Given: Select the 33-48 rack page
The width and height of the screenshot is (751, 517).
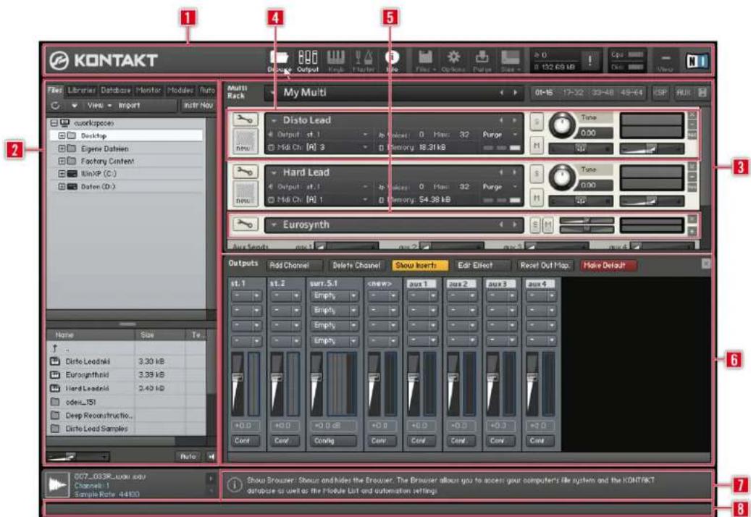Looking at the screenshot, I should point(602,93).
